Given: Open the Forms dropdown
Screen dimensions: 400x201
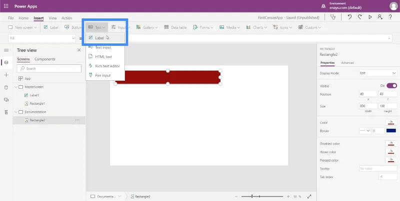Looking at the screenshot, I should 203,27.
